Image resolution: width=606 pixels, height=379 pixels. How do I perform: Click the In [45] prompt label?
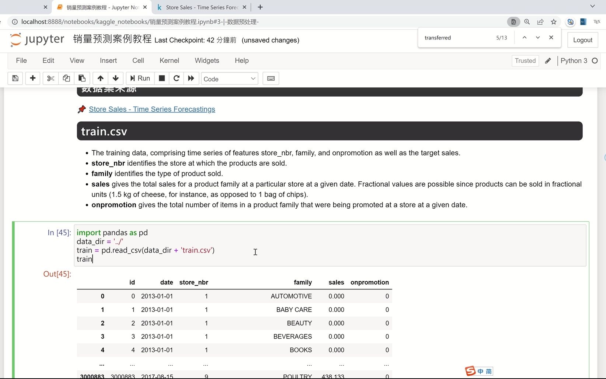click(59, 233)
